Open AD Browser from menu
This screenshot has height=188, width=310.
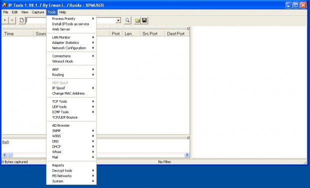71,126
